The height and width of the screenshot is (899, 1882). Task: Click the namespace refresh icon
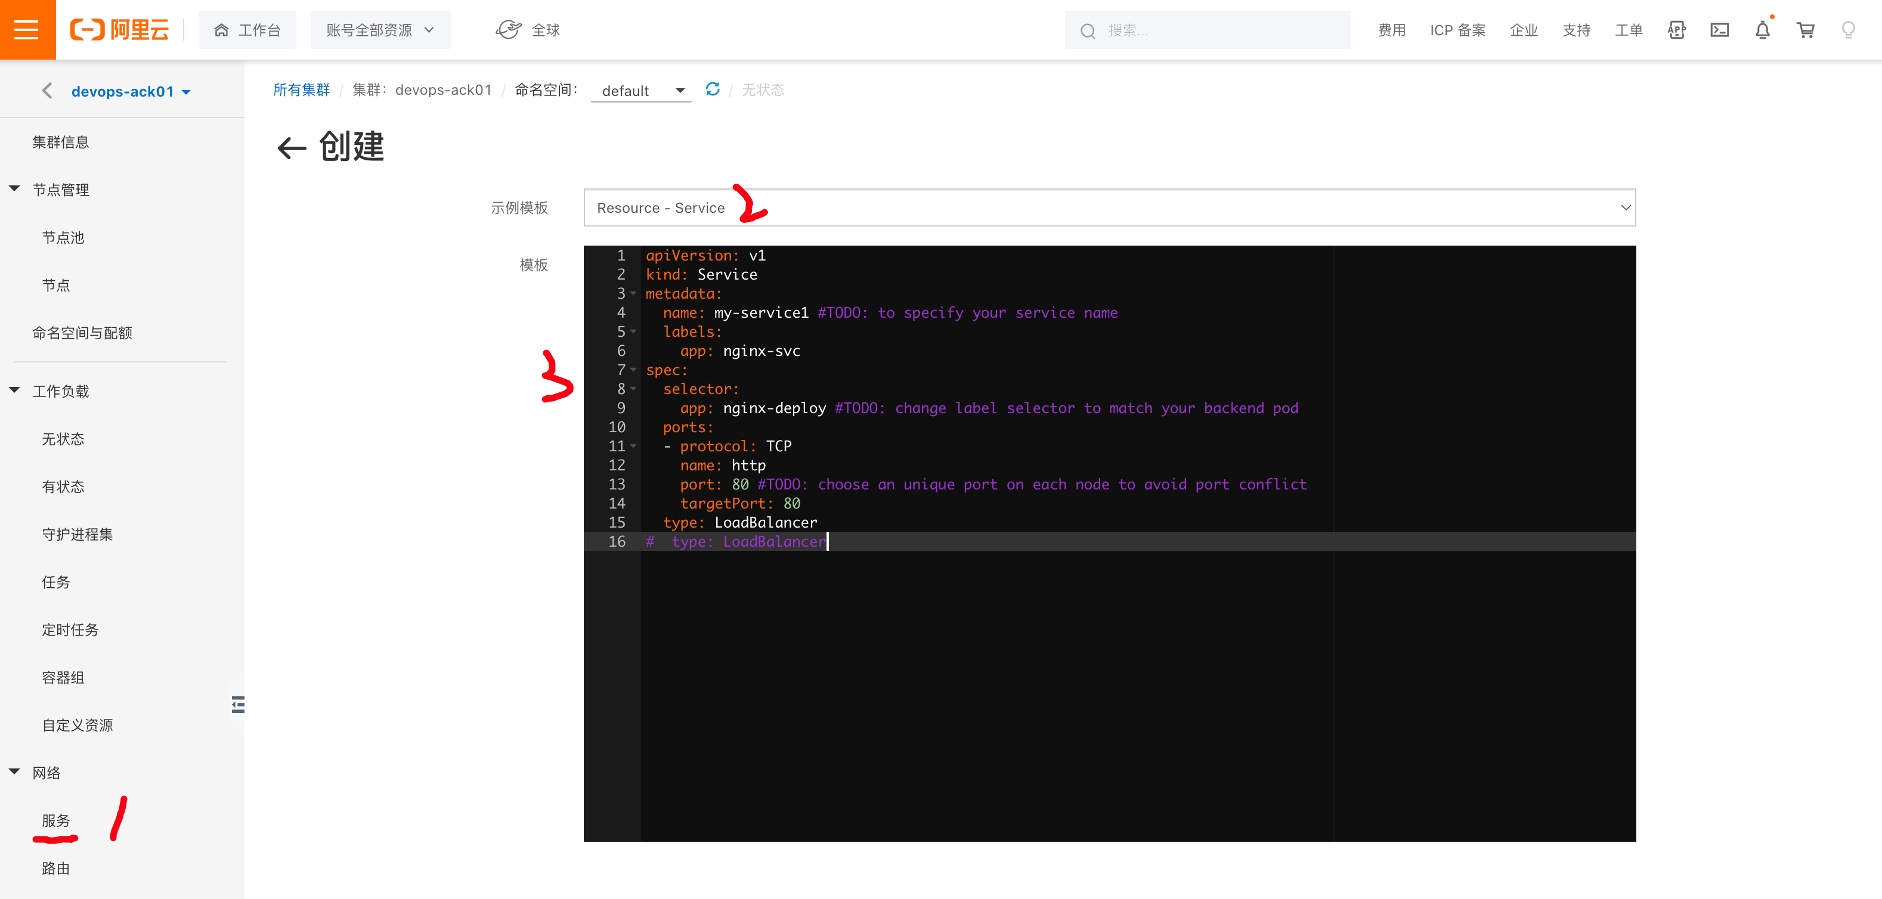713,89
